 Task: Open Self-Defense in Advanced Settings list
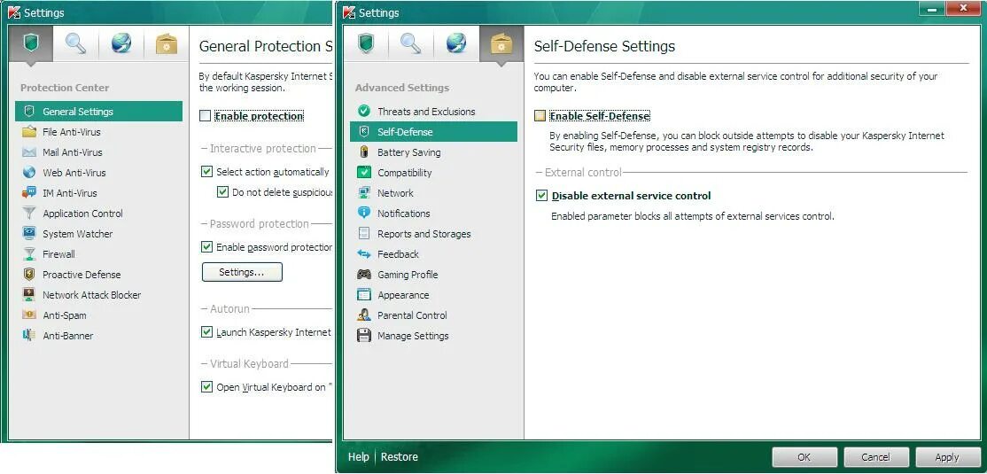coord(434,131)
